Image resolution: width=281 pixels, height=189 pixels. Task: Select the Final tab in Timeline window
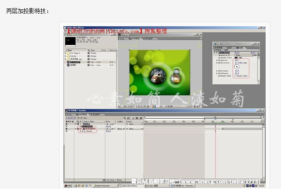point(70,114)
